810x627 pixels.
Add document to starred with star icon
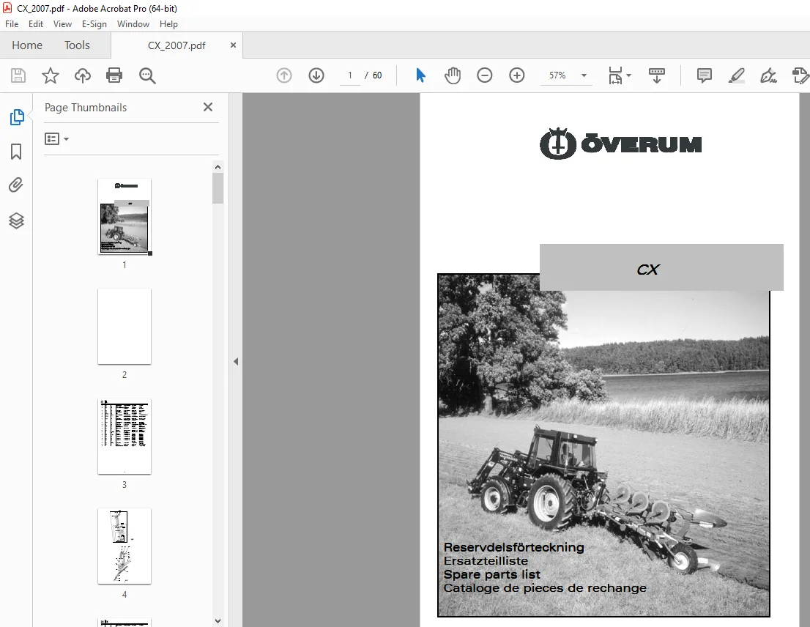point(50,75)
